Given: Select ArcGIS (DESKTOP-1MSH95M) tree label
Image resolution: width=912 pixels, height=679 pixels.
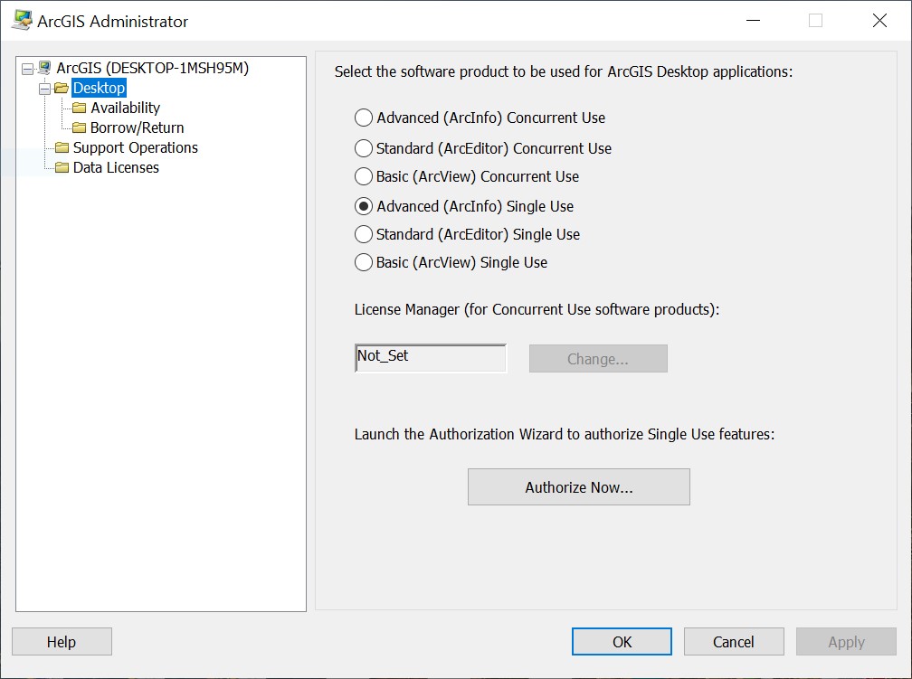Looking at the screenshot, I should point(152,68).
